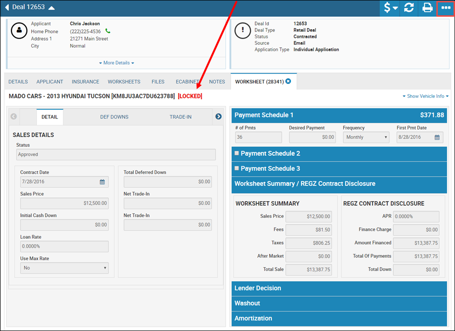
Task: Click the back arrow beside Deal 12653
Action: click(x=7, y=7)
